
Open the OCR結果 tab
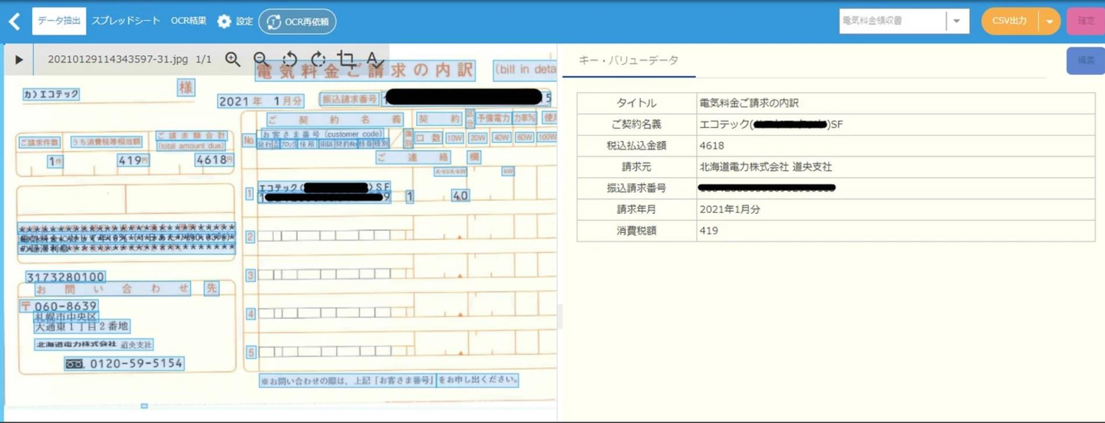(x=189, y=21)
